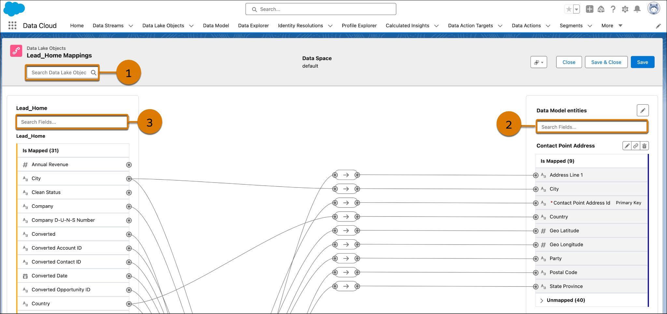
Task: Expand the Data Streams menu chevron
Action: coord(131,26)
